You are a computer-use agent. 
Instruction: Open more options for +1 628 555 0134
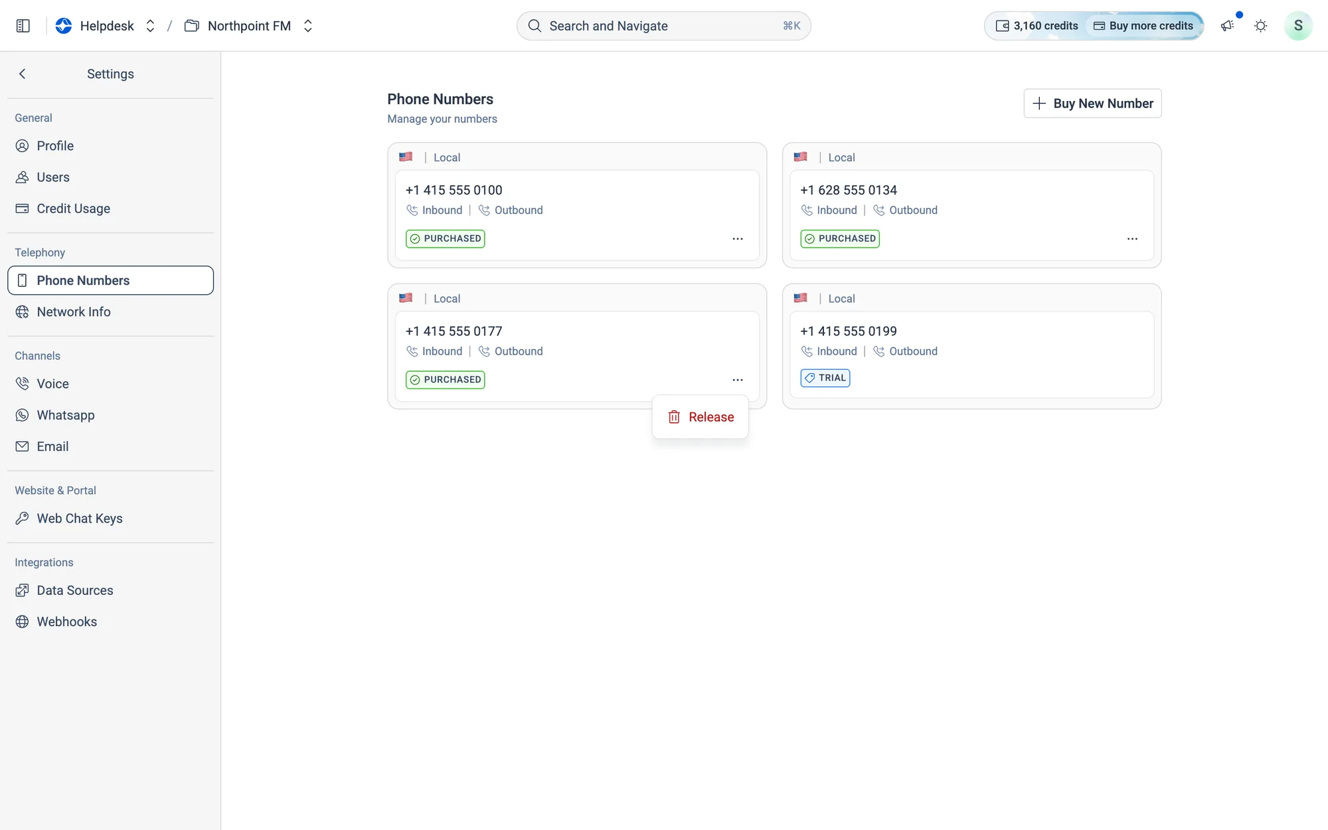1132,238
